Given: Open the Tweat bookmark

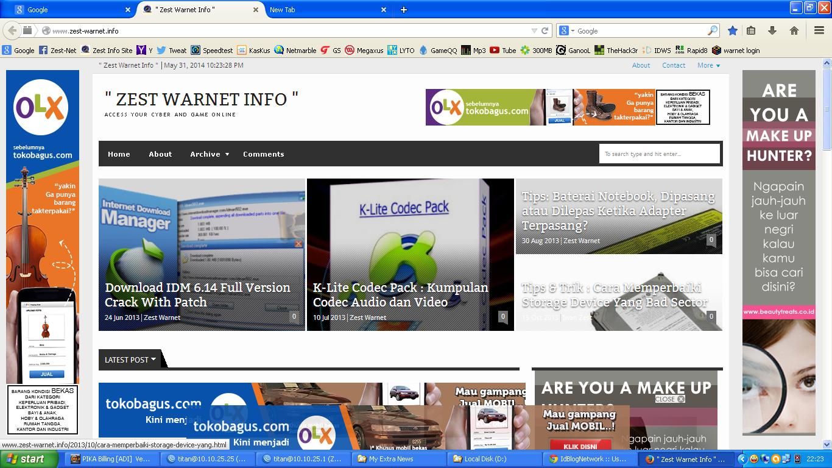Looking at the screenshot, I should point(172,51).
